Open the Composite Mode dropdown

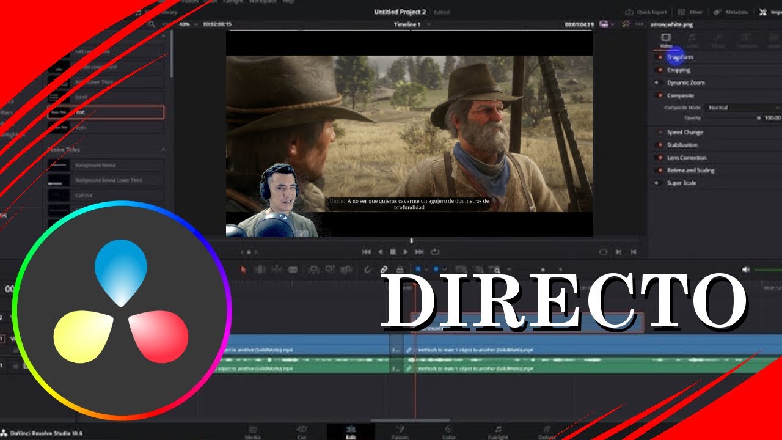[x=742, y=108]
